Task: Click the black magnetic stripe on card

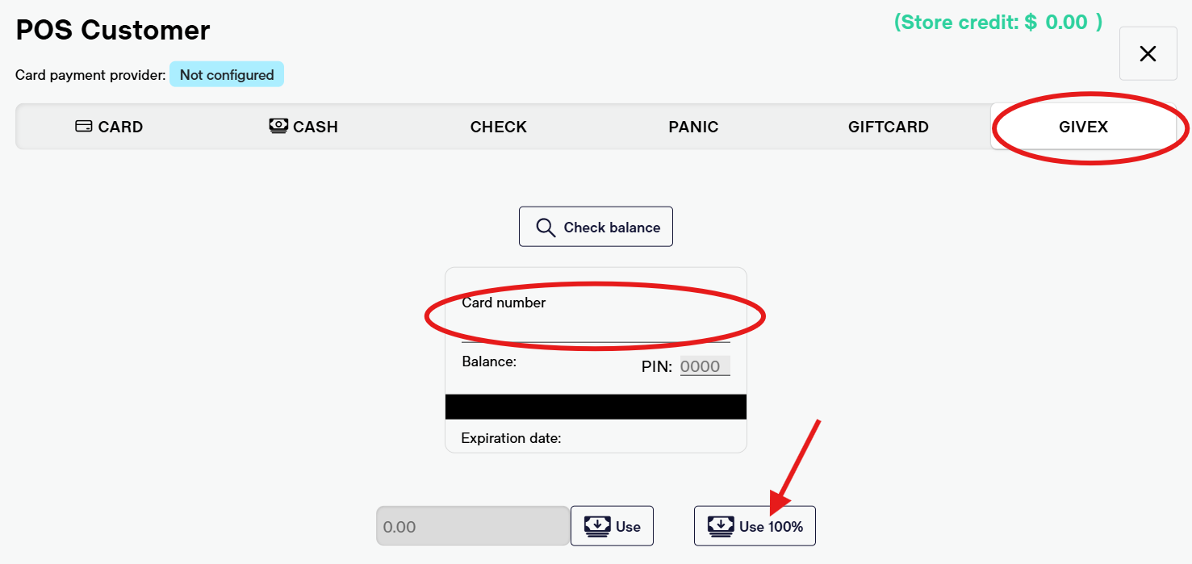Action: (x=596, y=407)
